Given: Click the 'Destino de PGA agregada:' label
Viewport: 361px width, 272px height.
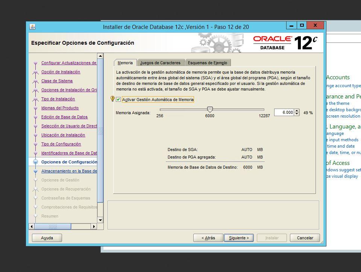Looking at the screenshot, I should pos(191,157).
